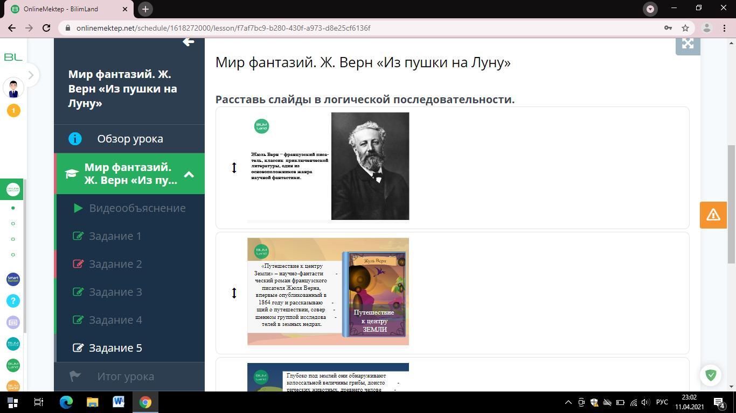This screenshot has width=736, height=413.
Task: Bookmark this page with the star icon
Action: pos(685,28)
